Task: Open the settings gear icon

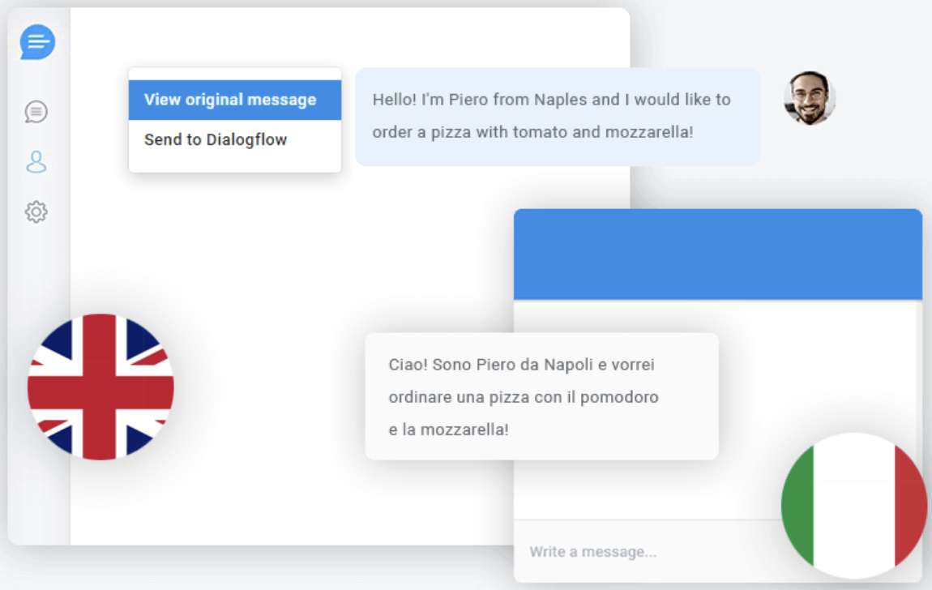Action: pyautogui.click(x=36, y=212)
